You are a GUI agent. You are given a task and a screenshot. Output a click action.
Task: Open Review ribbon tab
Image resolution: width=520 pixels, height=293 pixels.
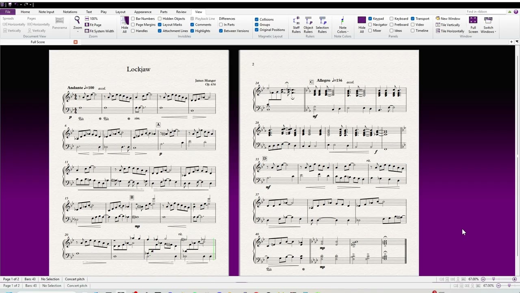tap(181, 12)
